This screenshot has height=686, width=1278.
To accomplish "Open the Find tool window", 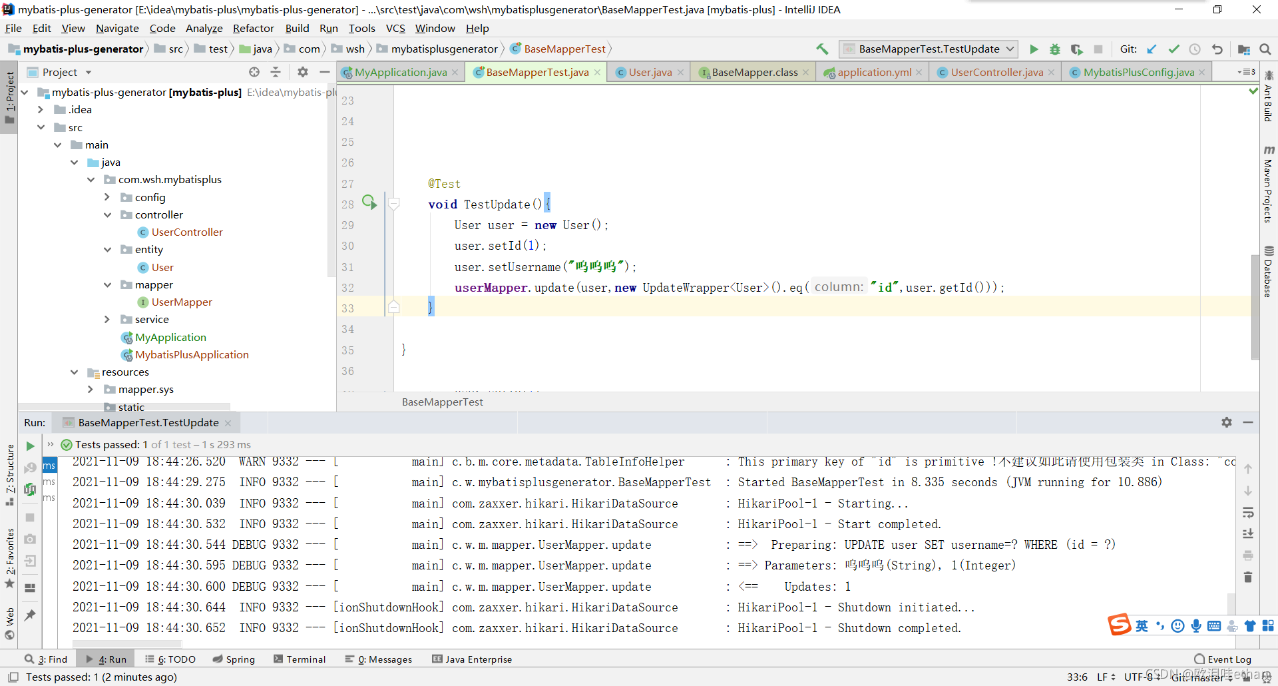I will click(46, 659).
